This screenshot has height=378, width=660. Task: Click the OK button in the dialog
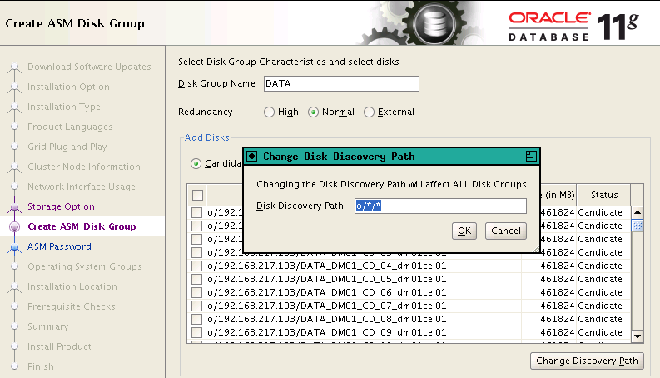[x=464, y=231]
